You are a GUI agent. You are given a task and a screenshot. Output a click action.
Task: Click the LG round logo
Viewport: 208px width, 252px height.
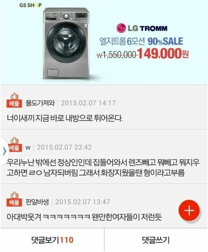121,28
